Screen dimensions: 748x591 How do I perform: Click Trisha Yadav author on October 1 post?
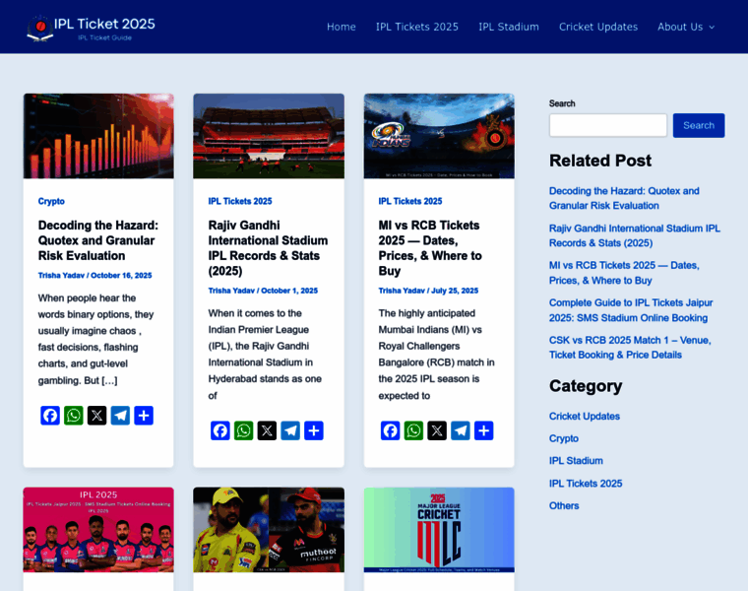(x=231, y=291)
